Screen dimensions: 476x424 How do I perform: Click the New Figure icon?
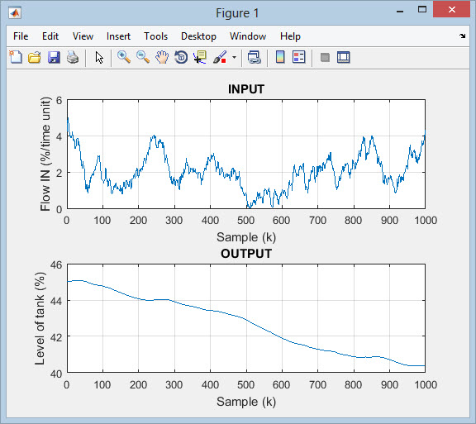click(x=16, y=57)
